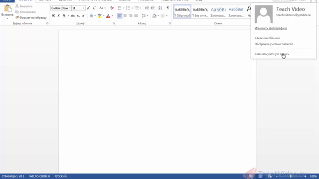
Task: Click the 100% zoom level
Action: (x=313, y=177)
